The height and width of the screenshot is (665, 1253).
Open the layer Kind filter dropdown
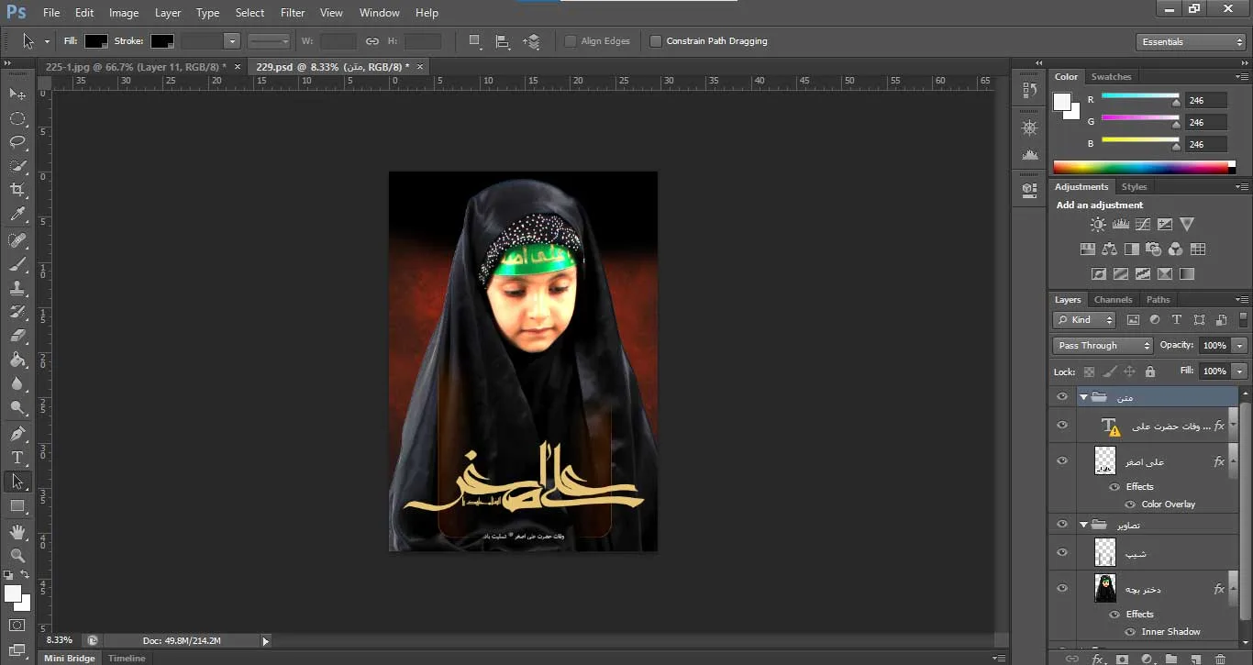click(1084, 320)
